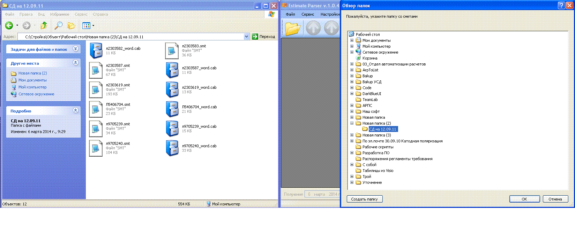
Task: Open the Сервис menu in Estimate Parser
Action: point(307,14)
